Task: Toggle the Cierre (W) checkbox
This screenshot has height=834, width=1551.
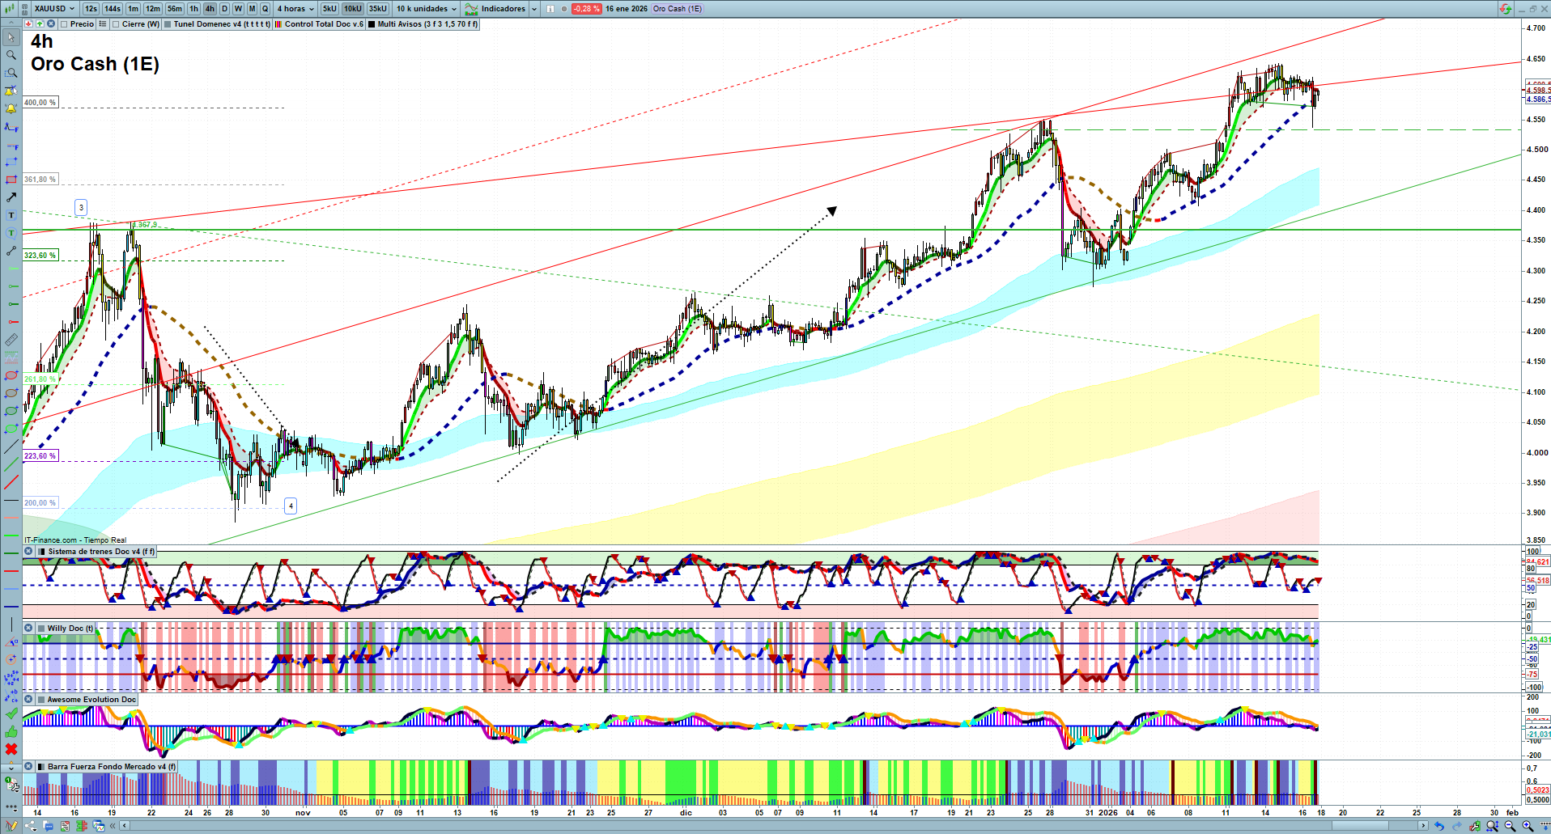Action: pos(117,24)
